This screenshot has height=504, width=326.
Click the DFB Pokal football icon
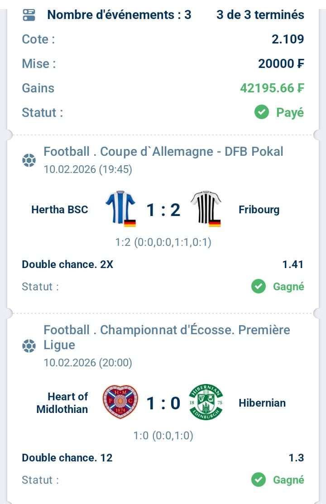pyautogui.click(x=29, y=160)
